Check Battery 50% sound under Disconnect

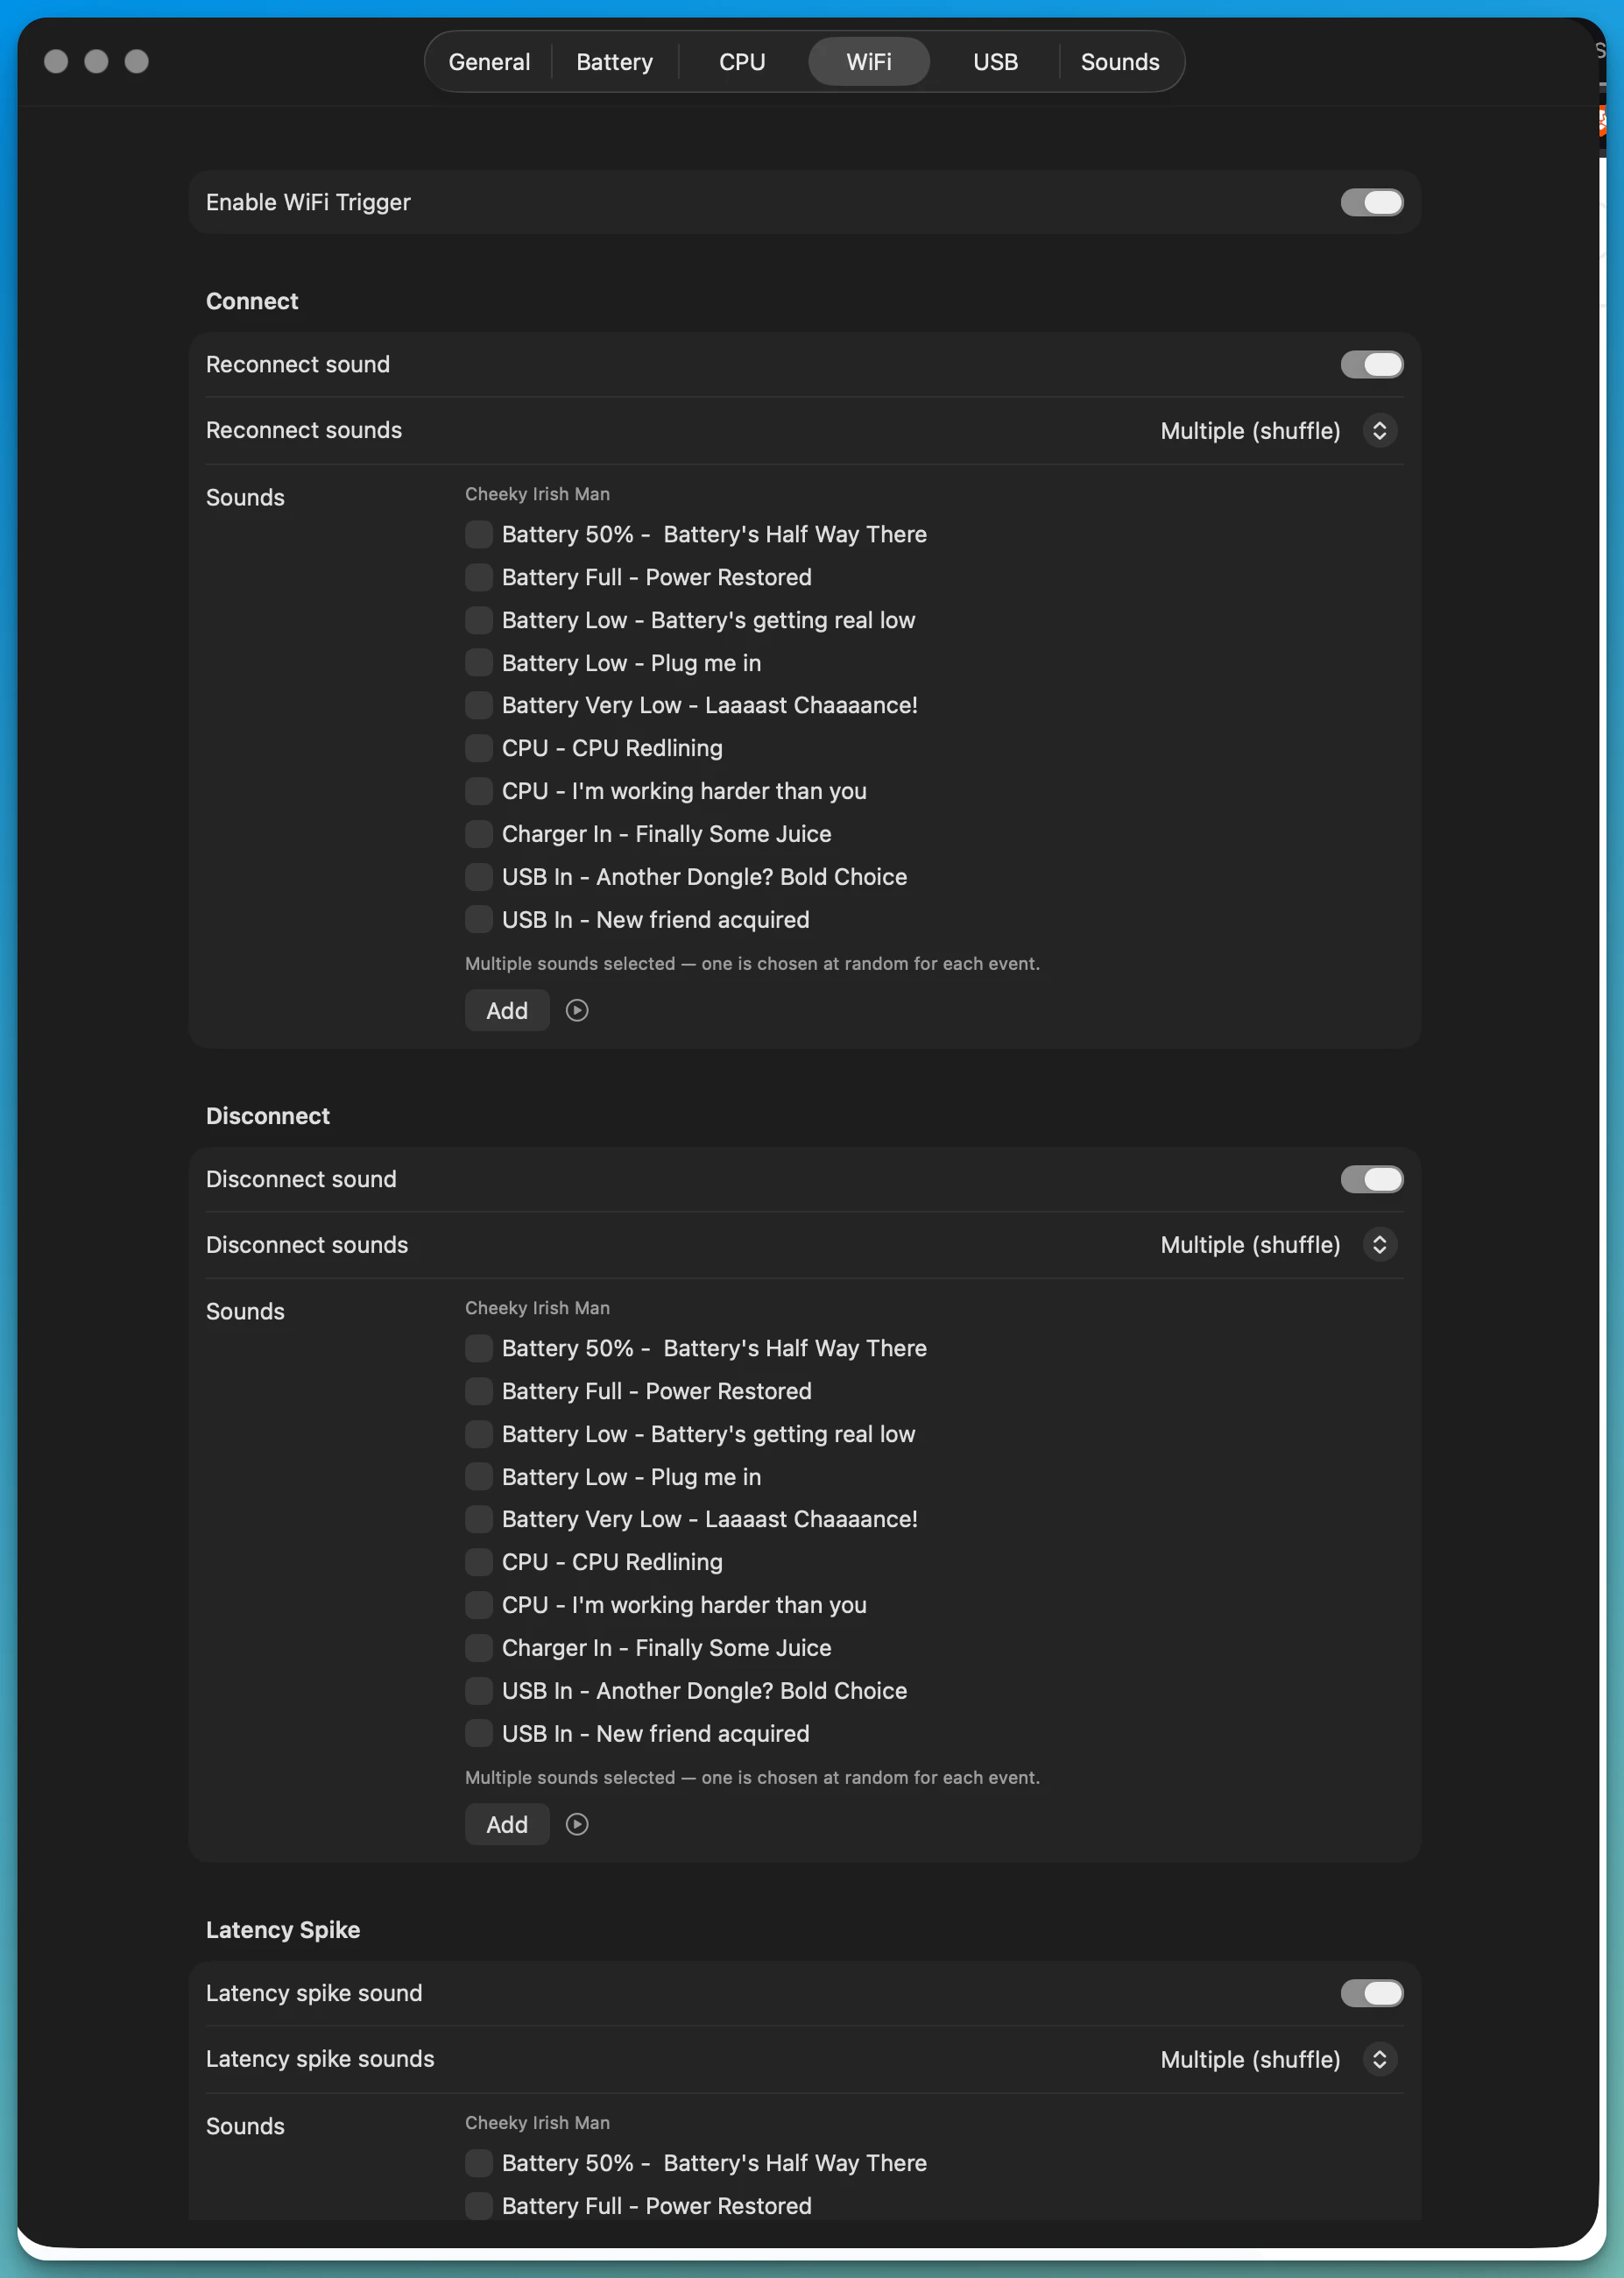(x=479, y=1348)
